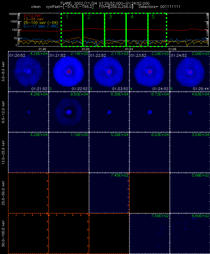Viewport: 210px width, 254px height.
Task: Click the Detectors= 001111111 text
Action: [x=159, y=7]
